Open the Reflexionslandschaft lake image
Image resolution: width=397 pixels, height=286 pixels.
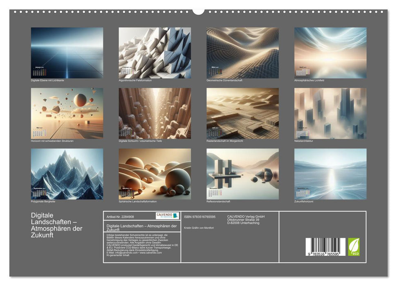242,174
